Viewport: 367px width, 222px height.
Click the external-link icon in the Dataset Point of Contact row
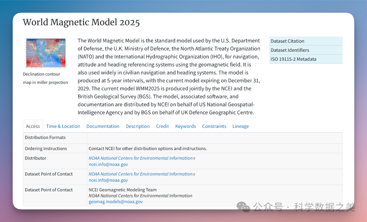pyautogui.click(x=194, y=174)
